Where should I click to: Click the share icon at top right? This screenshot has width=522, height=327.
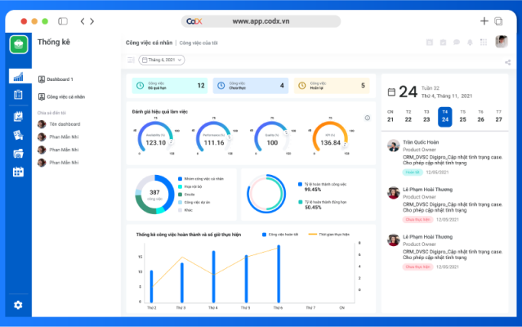(x=507, y=62)
